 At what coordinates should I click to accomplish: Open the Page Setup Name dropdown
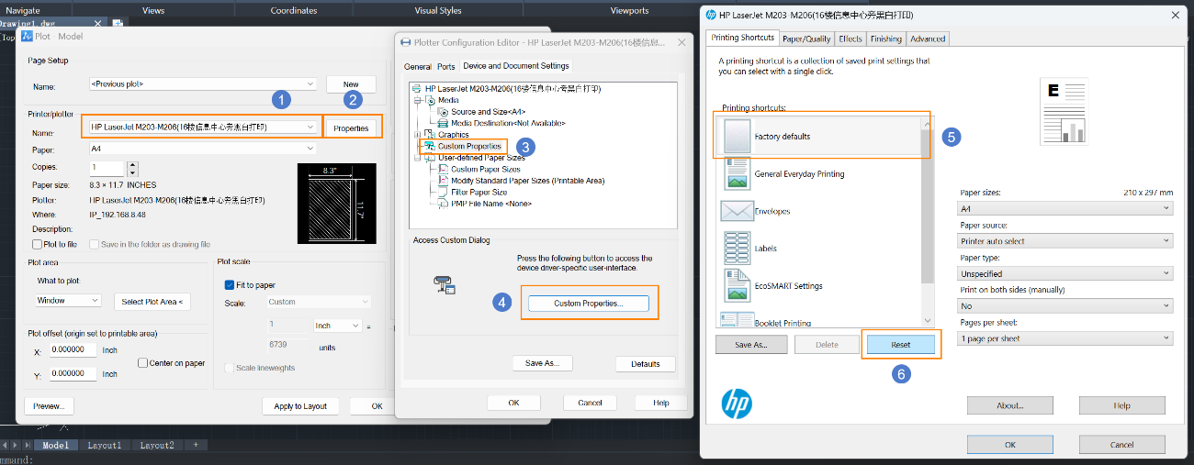[311, 84]
